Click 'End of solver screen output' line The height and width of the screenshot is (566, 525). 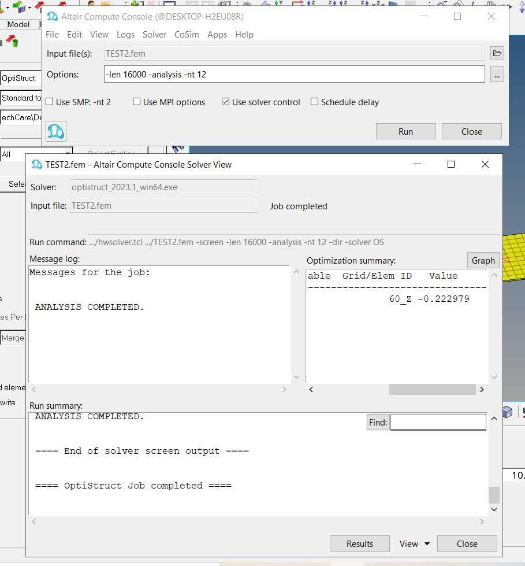point(142,451)
